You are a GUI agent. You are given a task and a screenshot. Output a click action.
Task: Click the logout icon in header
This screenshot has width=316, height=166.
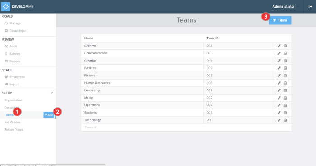point(310,6)
